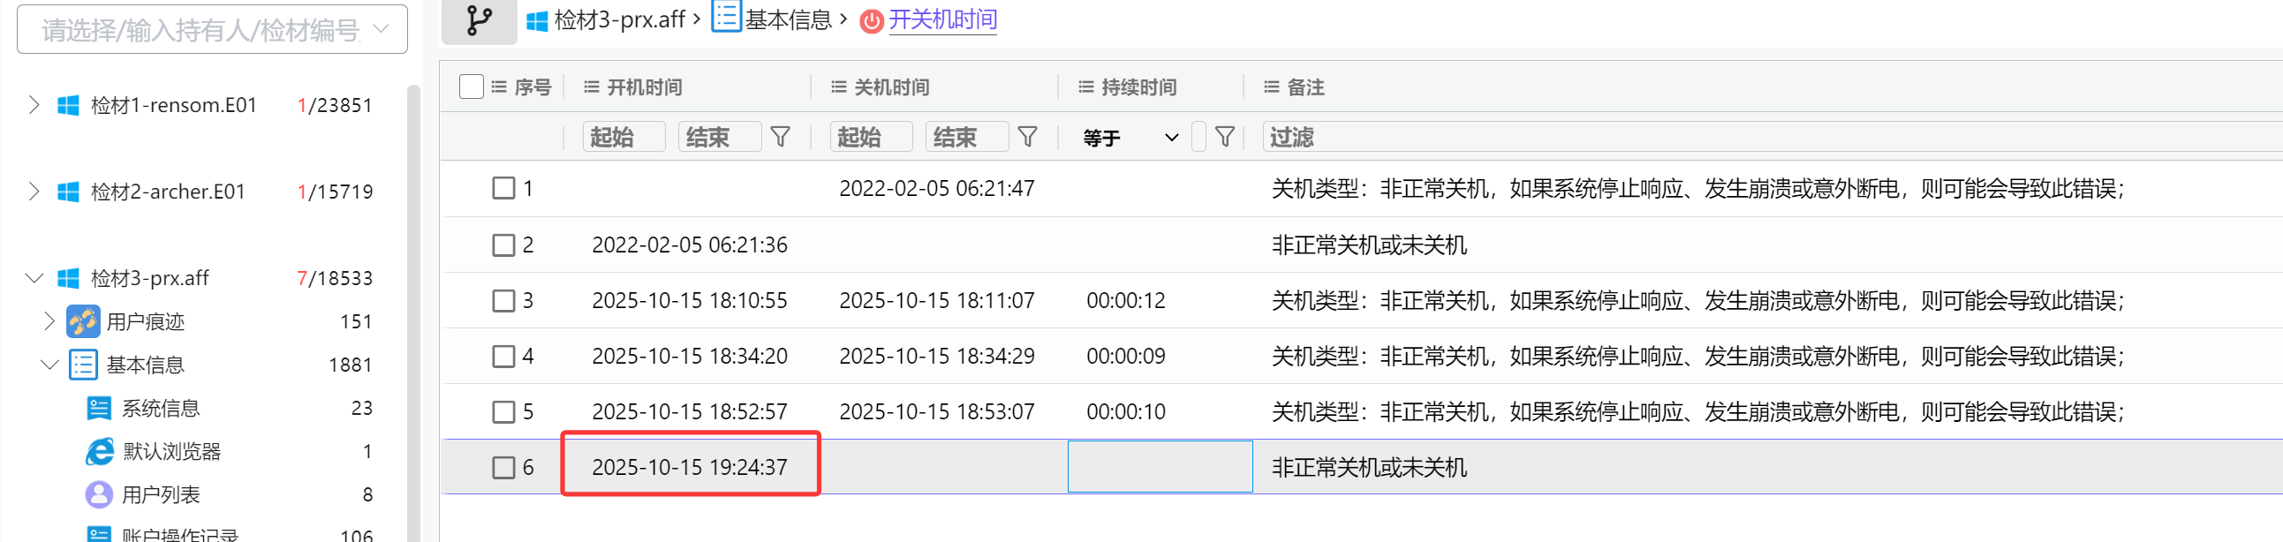This screenshot has width=2283, height=542.
Task: Click the left panel vertical scrollbar
Action: [413, 312]
